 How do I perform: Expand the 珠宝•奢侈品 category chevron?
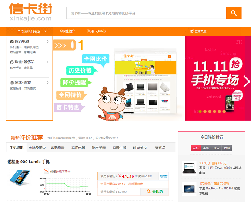point(48,62)
